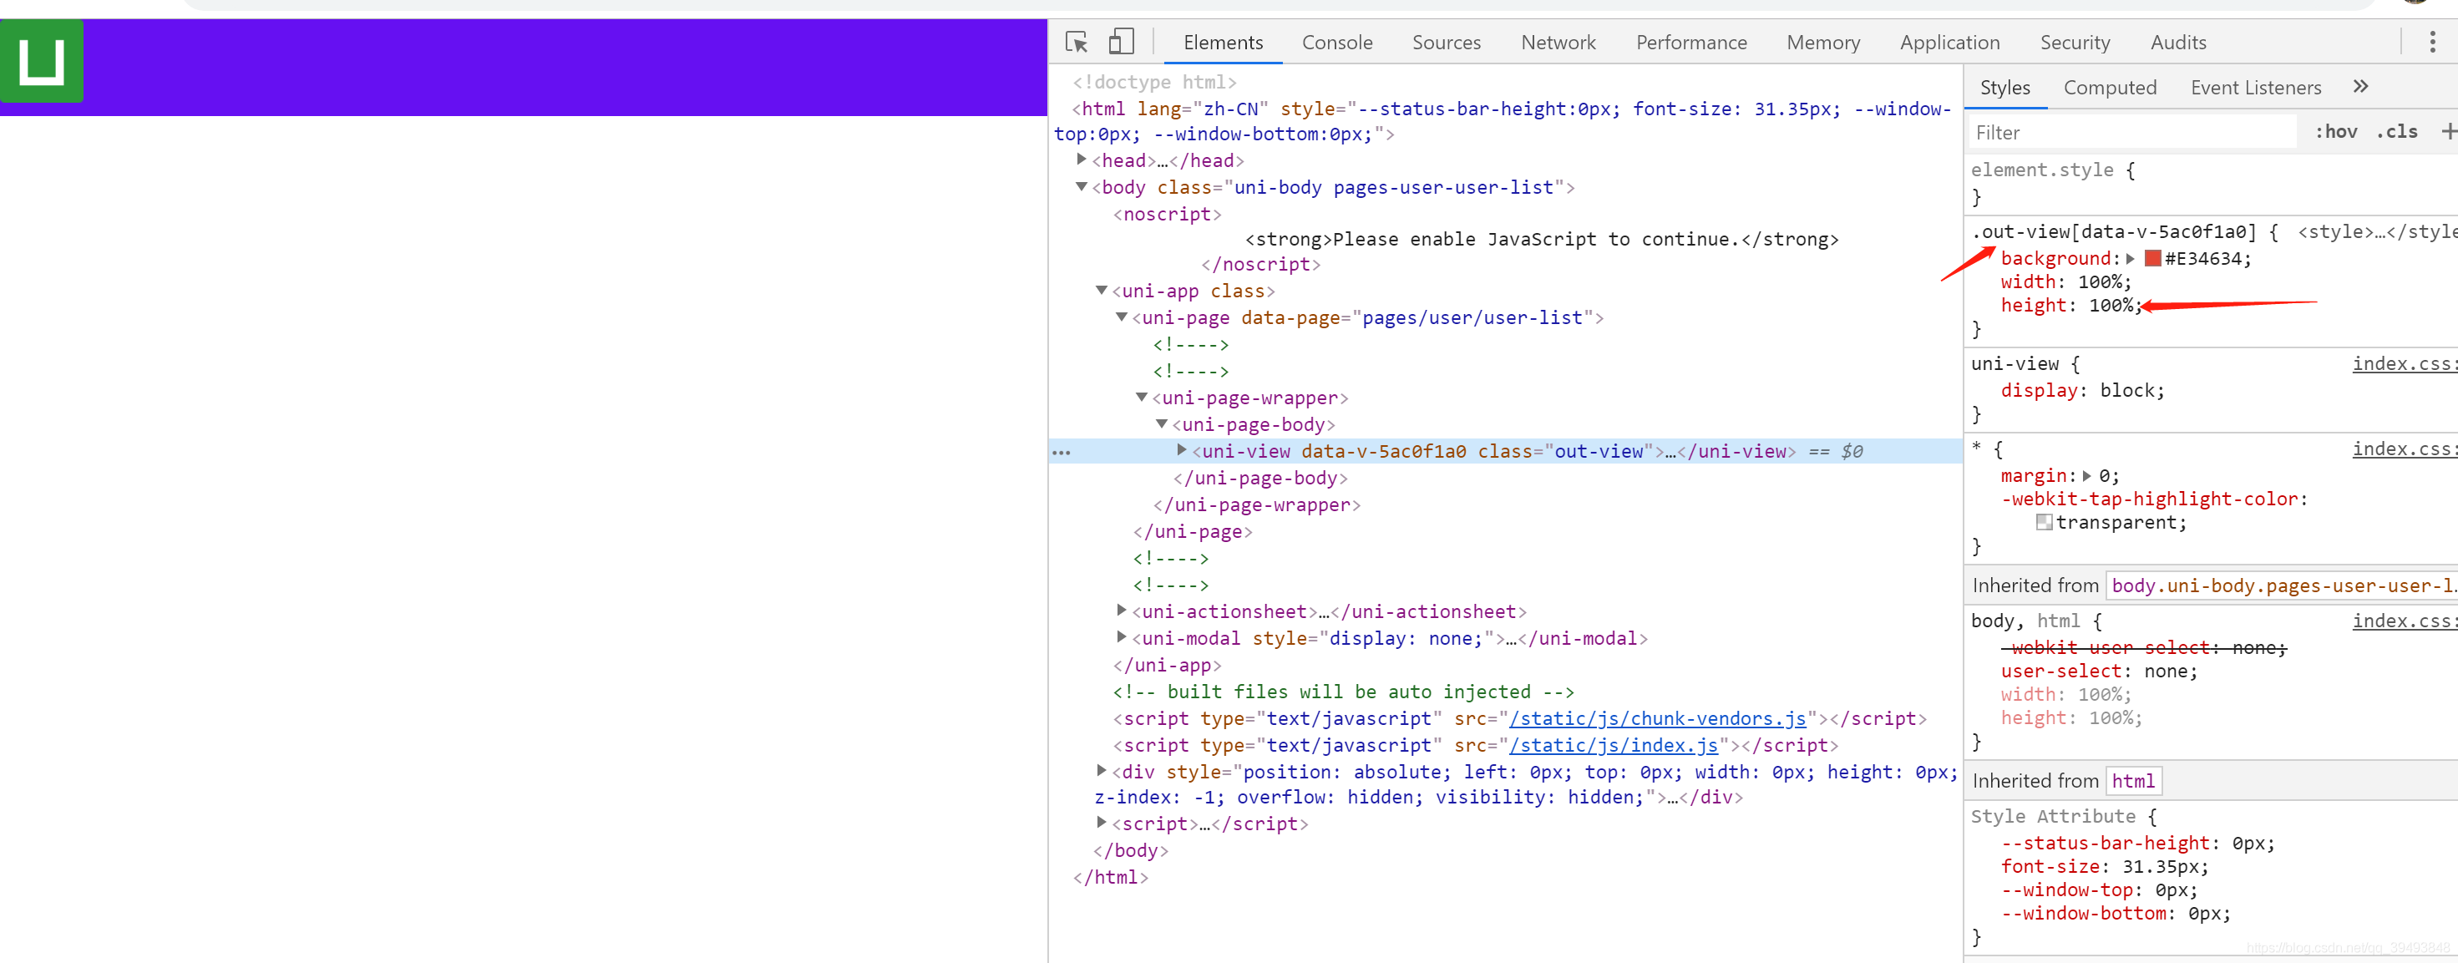This screenshot has width=2458, height=963.
Task: Expand the margin shorthand property triangle
Action: click(x=2087, y=475)
